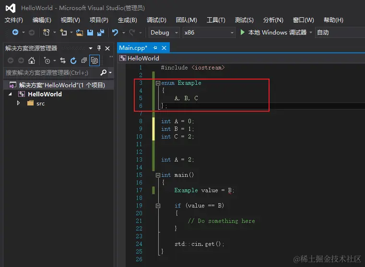The width and height of the screenshot is (365, 267).
Task: Open the search options dropdown arrow
Action: click(110, 72)
